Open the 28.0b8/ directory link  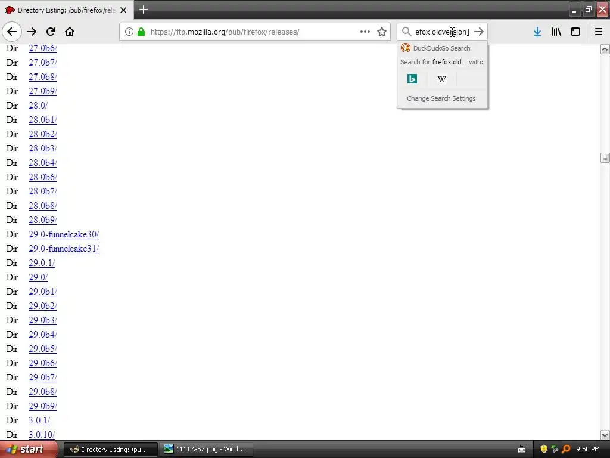(x=43, y=206)
